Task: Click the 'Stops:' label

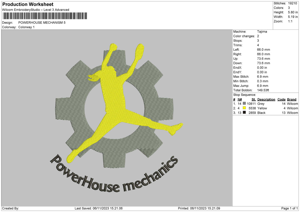Action: [238, 40]
